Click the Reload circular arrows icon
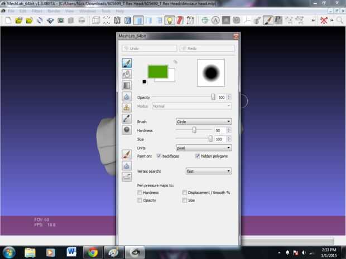Screen dimensions: 346x259 40,21
